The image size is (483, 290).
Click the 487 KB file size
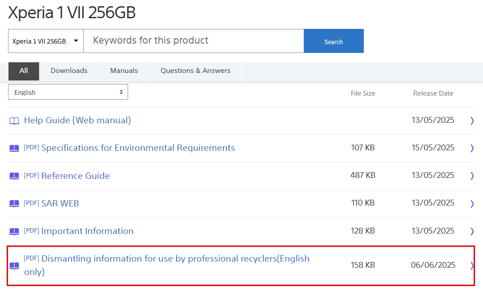(363, 175)
